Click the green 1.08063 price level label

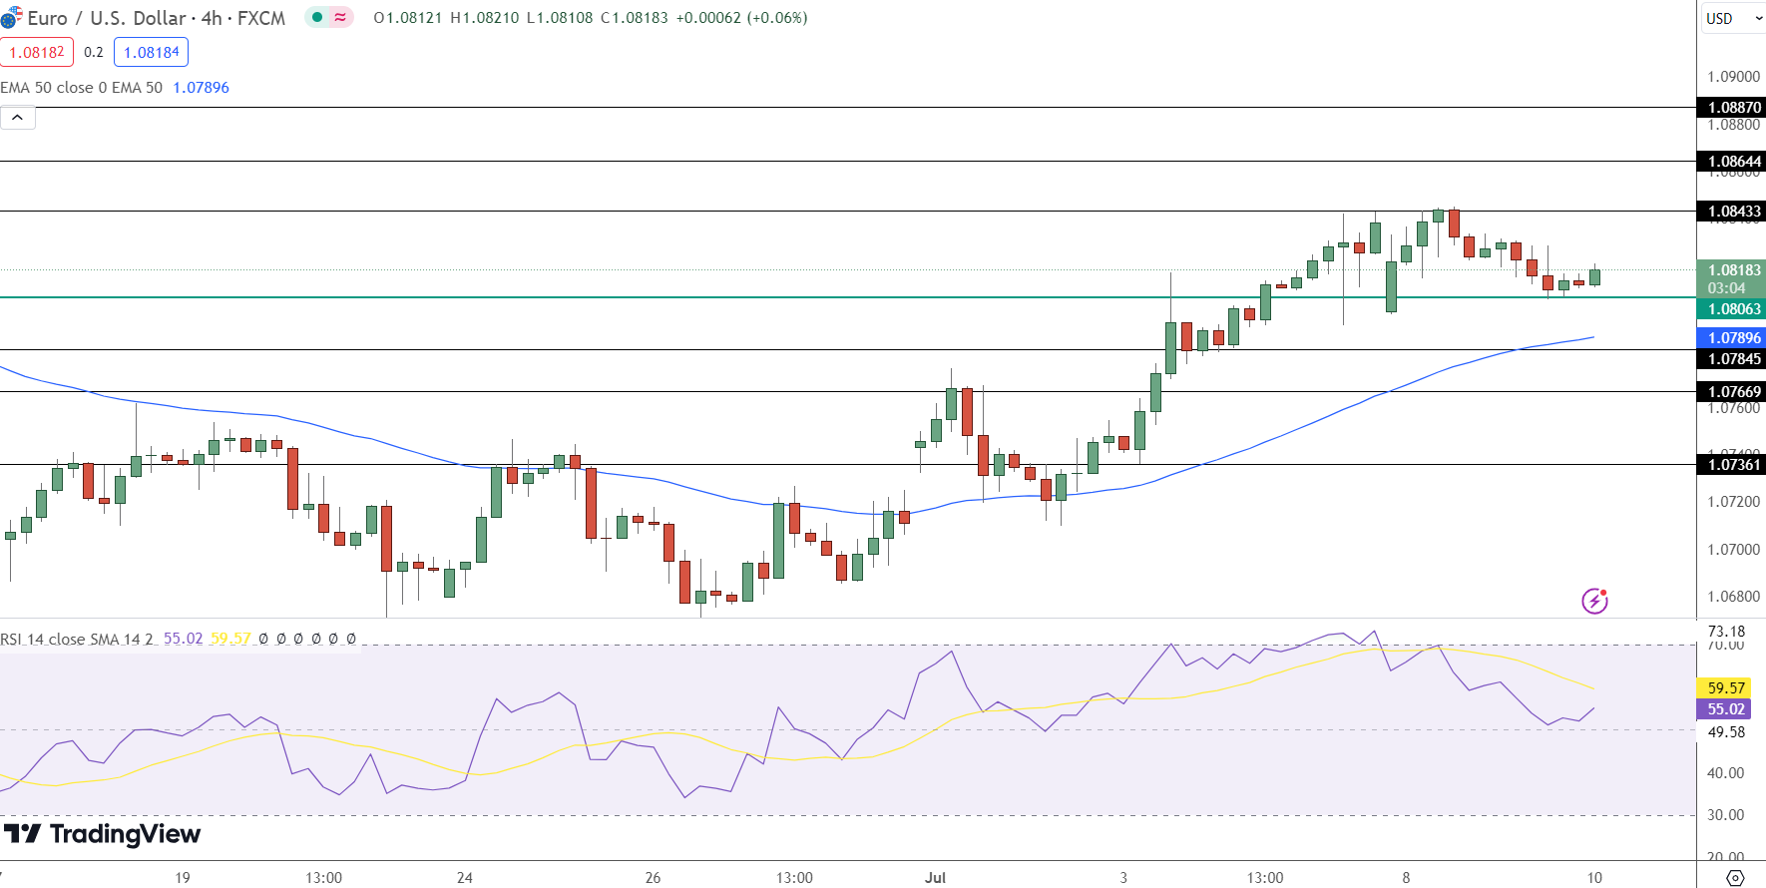1733,309
